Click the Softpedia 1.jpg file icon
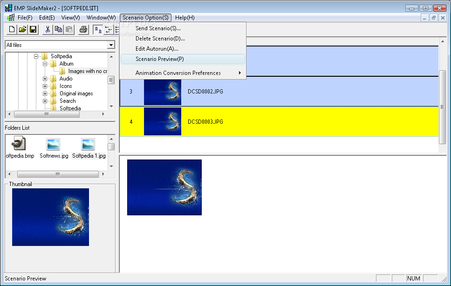 [88, 144]
